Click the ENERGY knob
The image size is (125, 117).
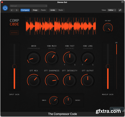(68, 101)
